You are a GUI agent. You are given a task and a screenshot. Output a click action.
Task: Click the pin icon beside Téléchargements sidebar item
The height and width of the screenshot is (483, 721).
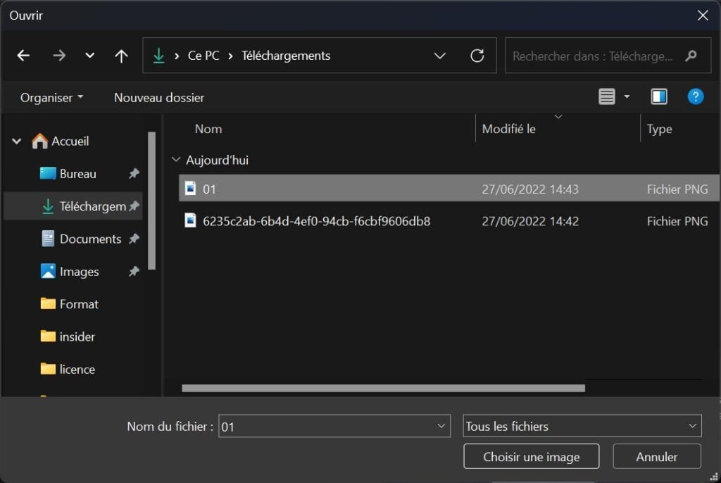point(134,206)
